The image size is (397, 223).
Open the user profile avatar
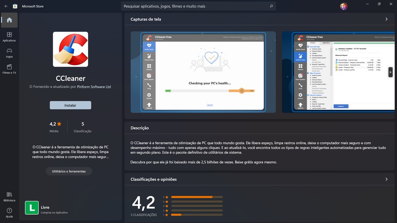click(x=343, y=6)
